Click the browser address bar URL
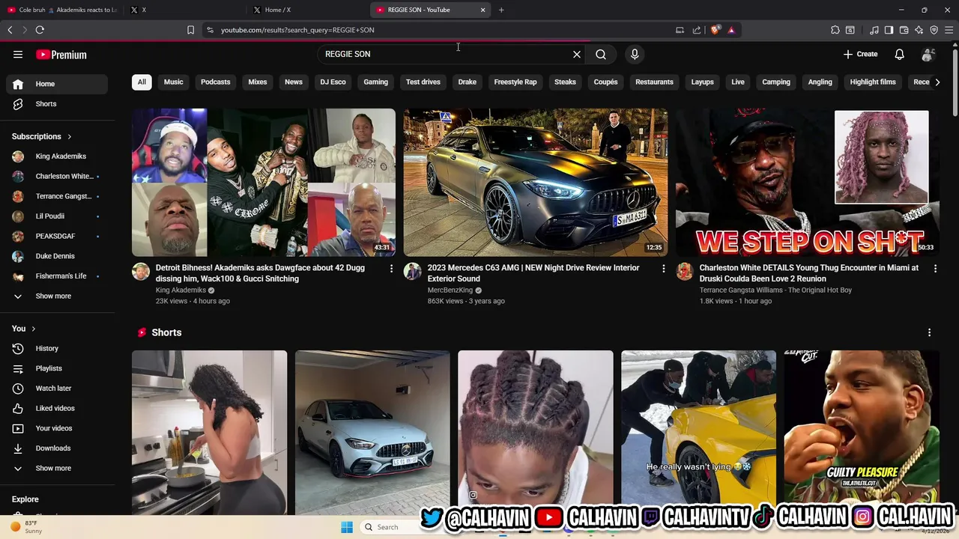Viewport: 959px width, 539px height. pyautogui.click(x=297, y=30)
